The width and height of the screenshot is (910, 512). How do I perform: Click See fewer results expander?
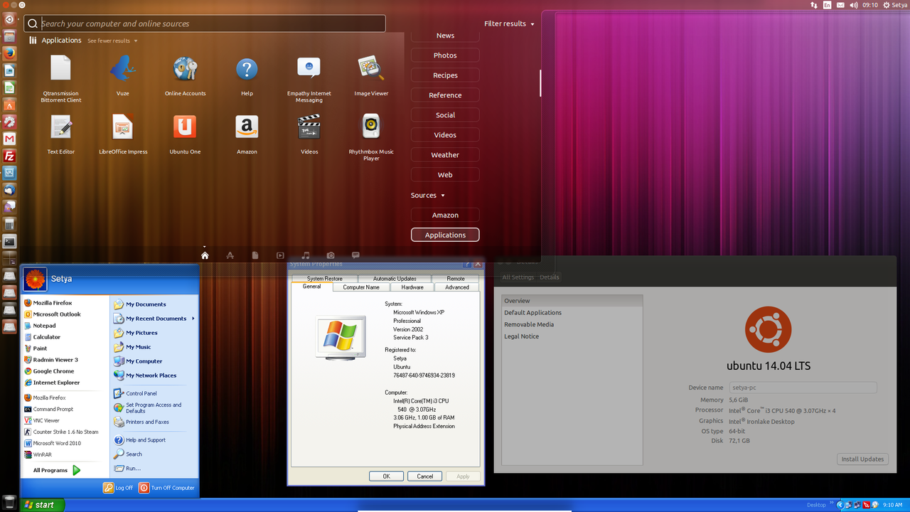click(112, 41)
